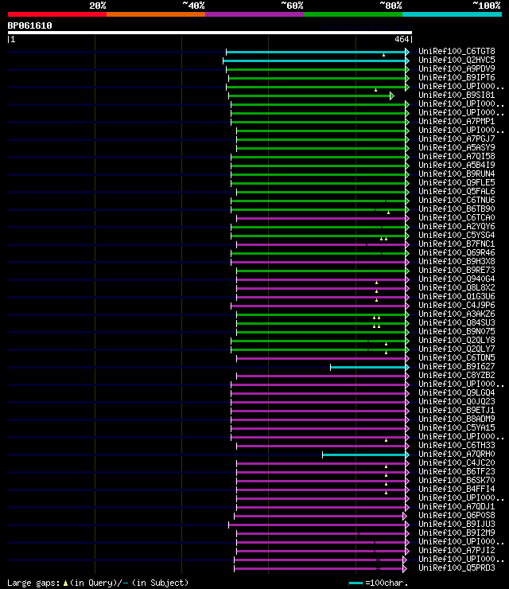Image resolution: width=509 pixels, height=589 pixels.
Task: Open hit UniRef100_C6TGT8
Action: click(x=457, y=52)
